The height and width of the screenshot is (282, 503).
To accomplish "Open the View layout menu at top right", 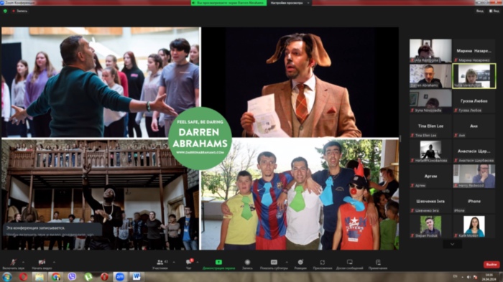I will click(x=494, y=11).
